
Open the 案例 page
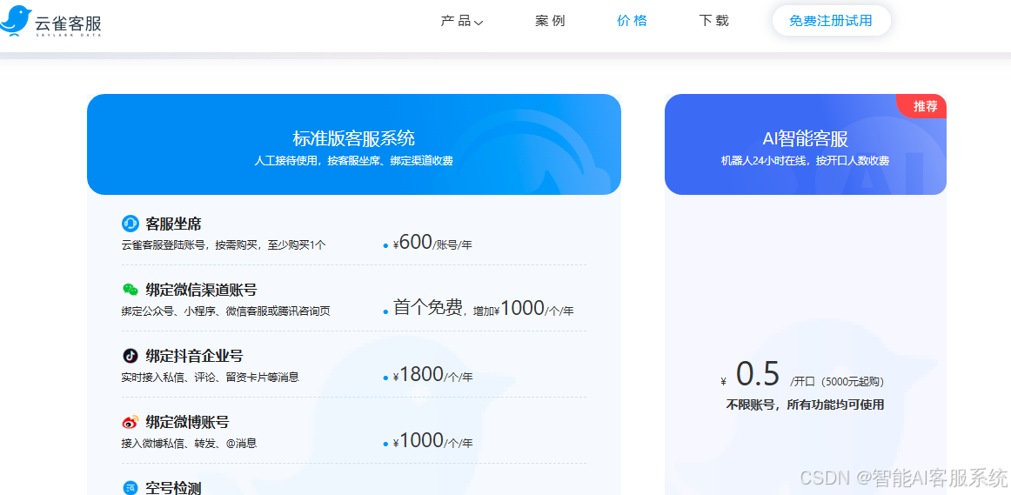[550, 21]
